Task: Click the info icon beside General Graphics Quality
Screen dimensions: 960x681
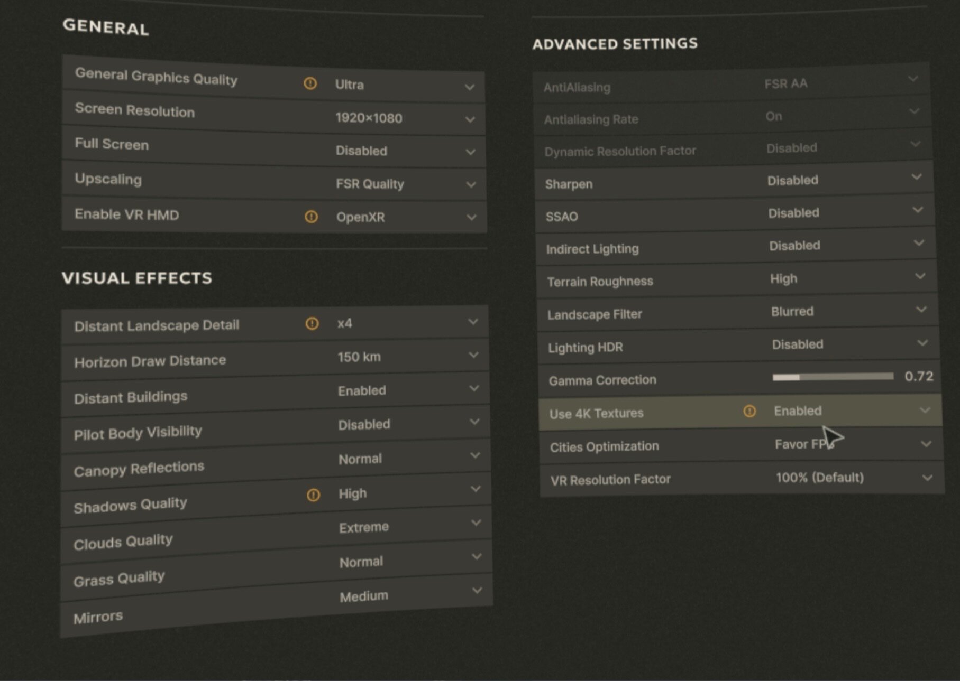Action: click(x=310, y=83)
